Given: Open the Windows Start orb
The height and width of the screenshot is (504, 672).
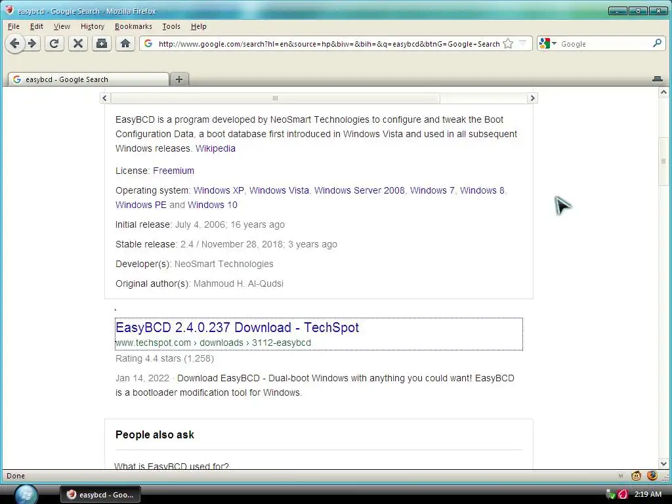Looking at the screenshot, I should point(26,495).
